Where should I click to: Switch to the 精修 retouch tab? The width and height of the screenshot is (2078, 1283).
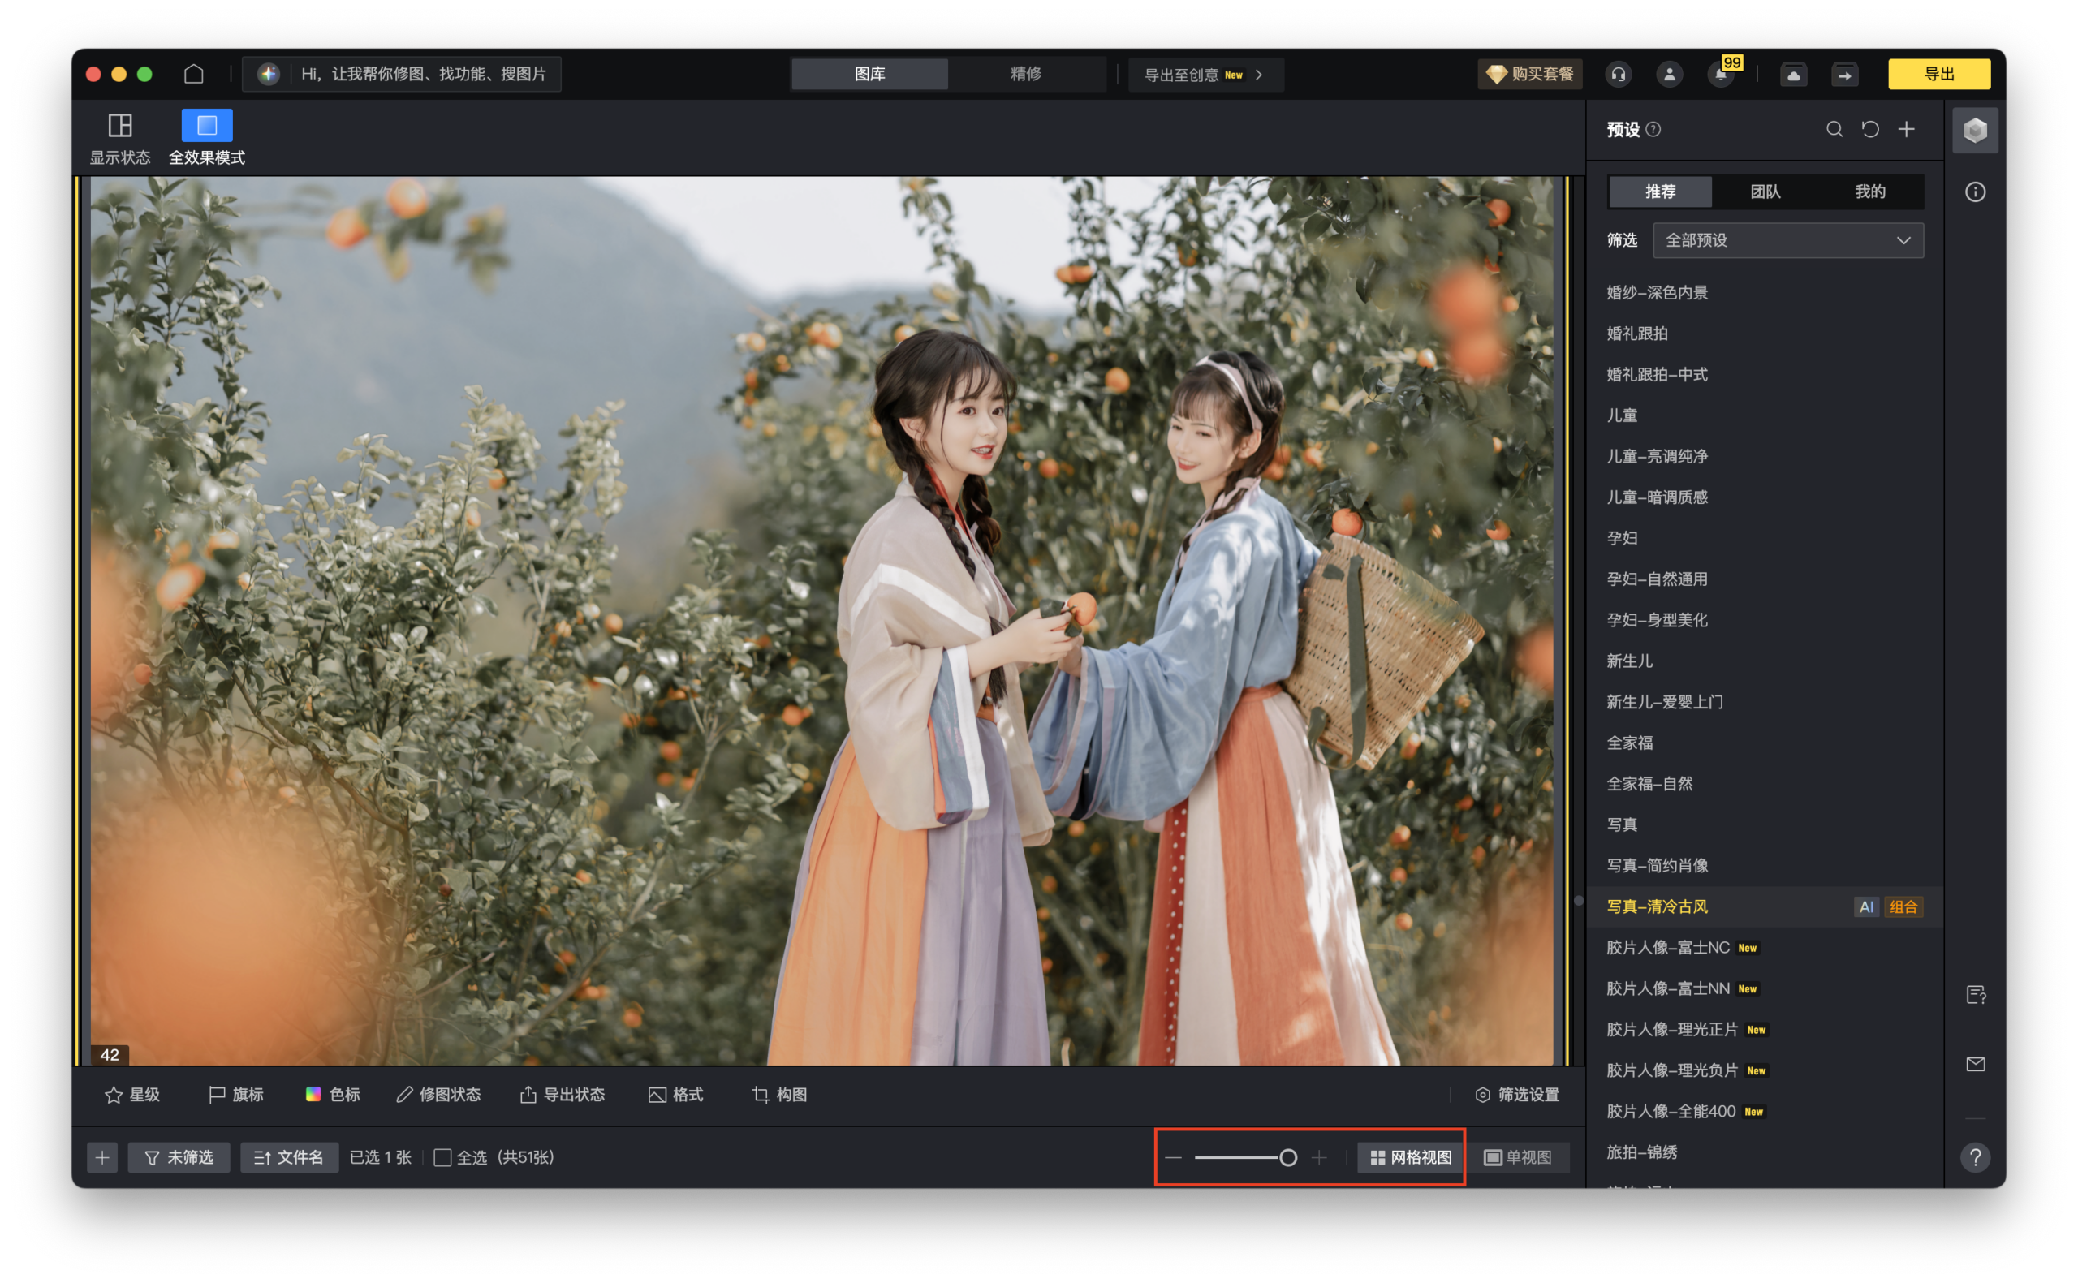pyautogui.click(x=1026, y=74)
